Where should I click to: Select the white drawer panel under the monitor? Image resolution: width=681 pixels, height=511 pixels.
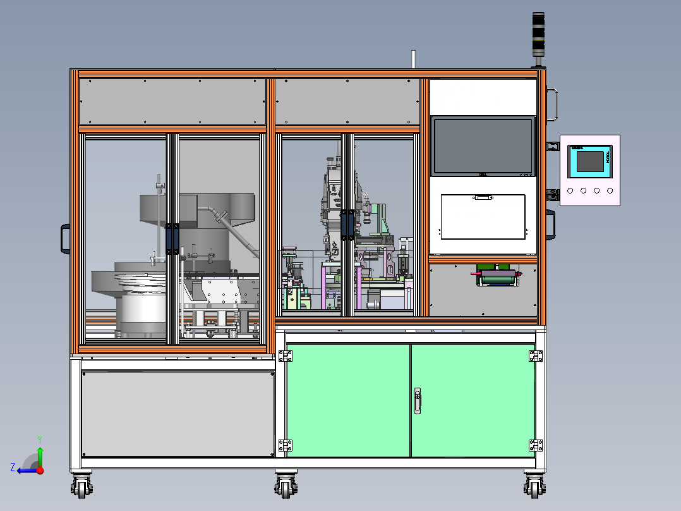tap(483, 217)
